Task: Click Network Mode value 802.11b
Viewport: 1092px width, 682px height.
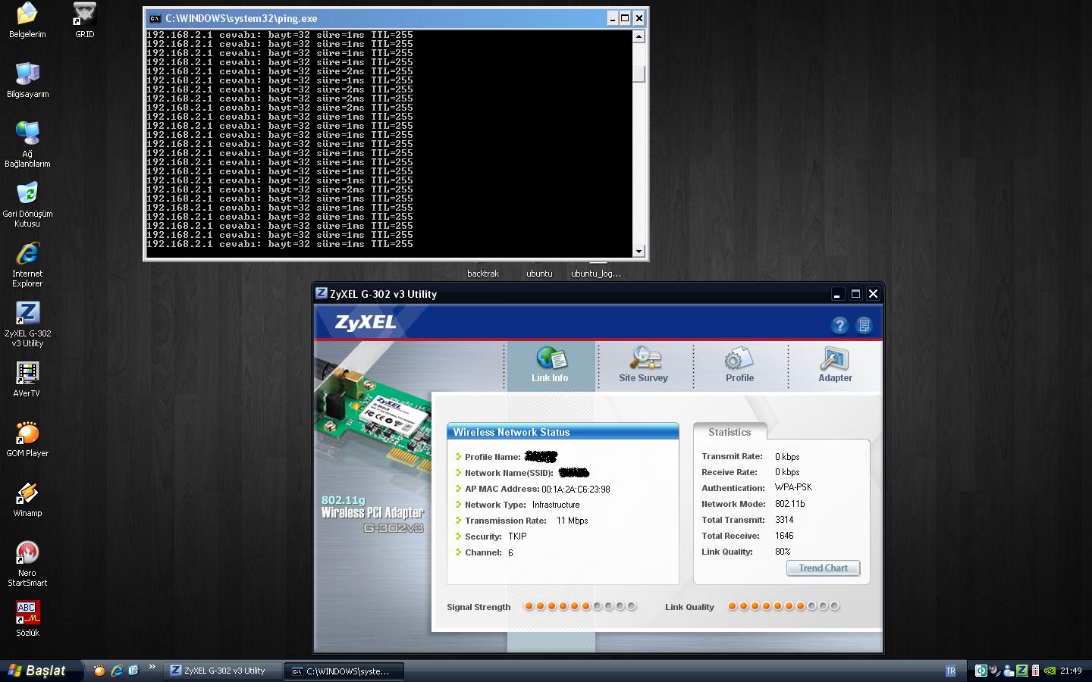Action: (x=789, y=504)
